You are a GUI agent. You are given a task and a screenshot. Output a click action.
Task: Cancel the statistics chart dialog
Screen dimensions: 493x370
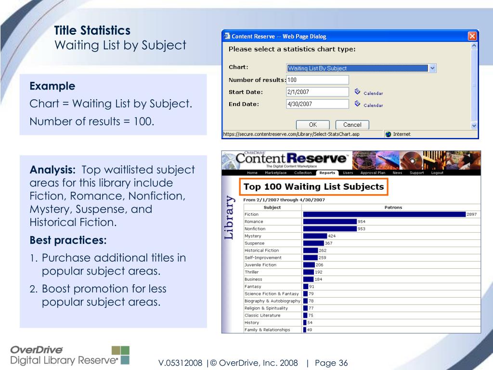coord(352,125)
